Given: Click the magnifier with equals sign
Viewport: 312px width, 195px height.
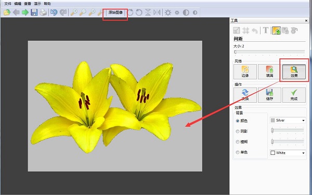Looking at the screenshot, I should (x=92, y=13).
